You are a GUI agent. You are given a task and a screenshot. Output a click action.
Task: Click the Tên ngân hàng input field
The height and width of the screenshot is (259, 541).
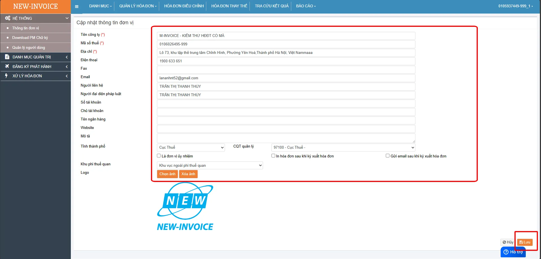point(286,120)
